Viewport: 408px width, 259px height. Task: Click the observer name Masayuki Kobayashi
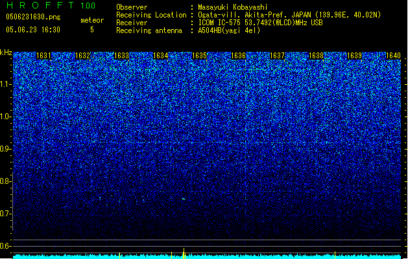233,7
